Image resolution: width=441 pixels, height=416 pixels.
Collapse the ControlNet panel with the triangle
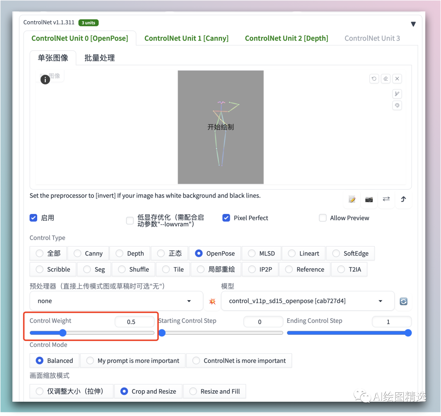[413, 24]
